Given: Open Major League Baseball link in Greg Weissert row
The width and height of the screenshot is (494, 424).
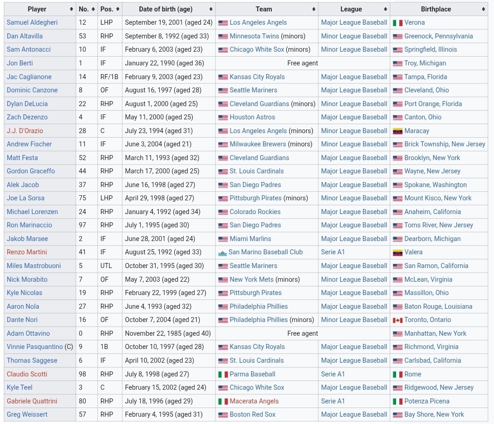Looking at the screenshot, I should (x=354, y=414).
